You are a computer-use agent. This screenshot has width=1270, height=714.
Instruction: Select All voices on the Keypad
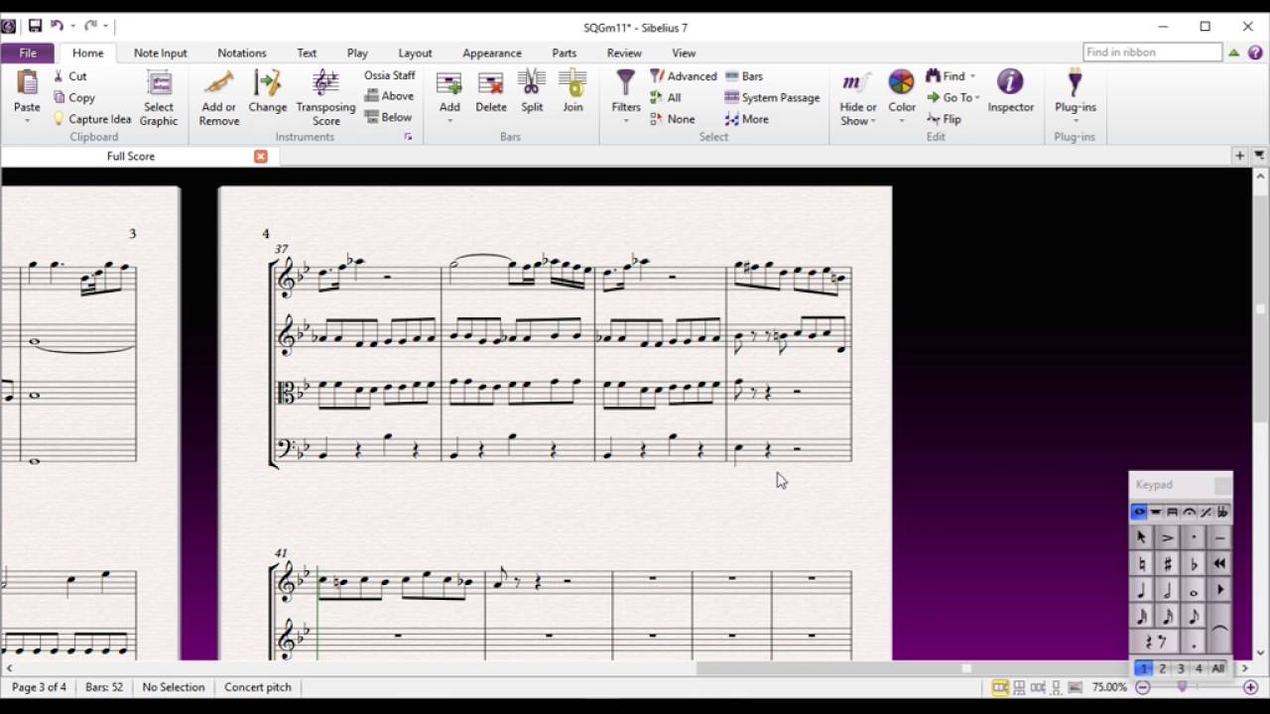pyautogui.click(x=1218, y=668)
